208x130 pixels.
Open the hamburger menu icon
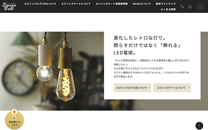(201, 6)
